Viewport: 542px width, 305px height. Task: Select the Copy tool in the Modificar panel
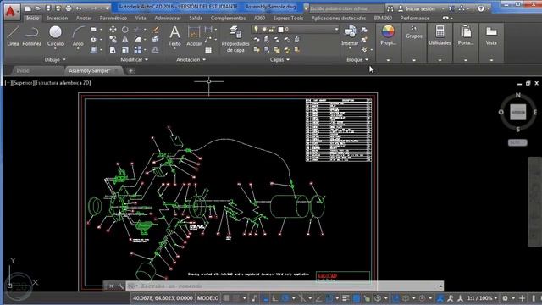click(113, 40)
